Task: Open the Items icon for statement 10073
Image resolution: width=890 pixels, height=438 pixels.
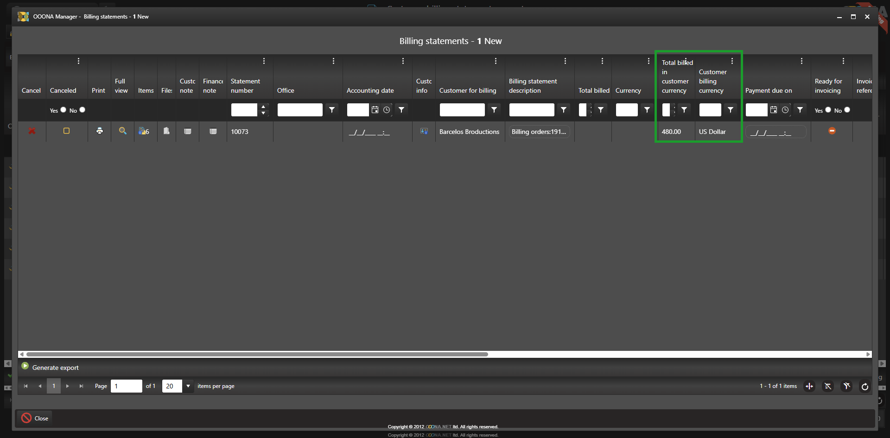Action: pos(144,131)
